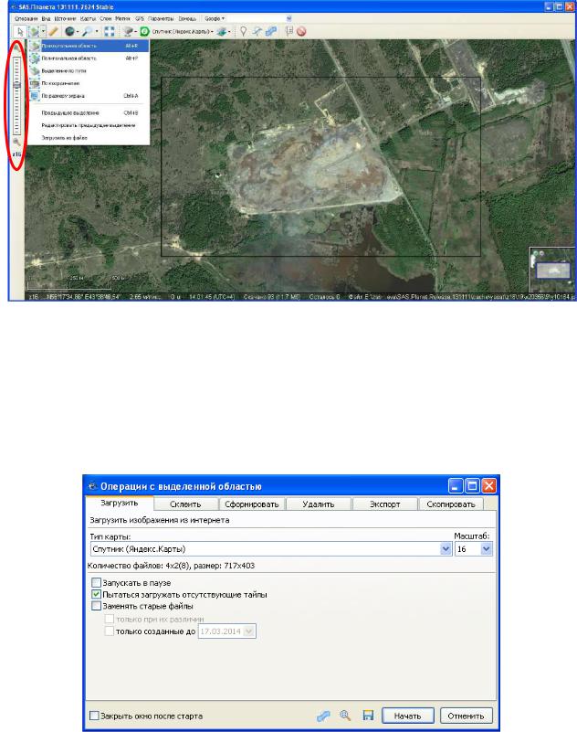Click the magnifier zoom-to-selection icon in dialog

[x=345, y=716]
